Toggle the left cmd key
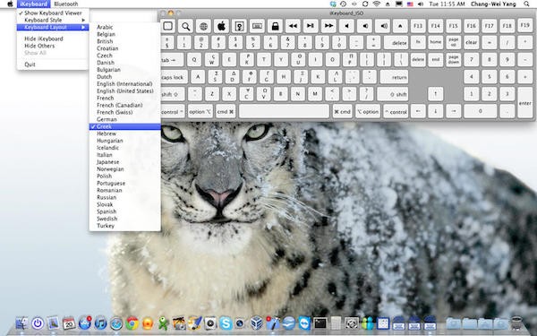This screenshot has width=537, height=336. click(x=226, y=111)
